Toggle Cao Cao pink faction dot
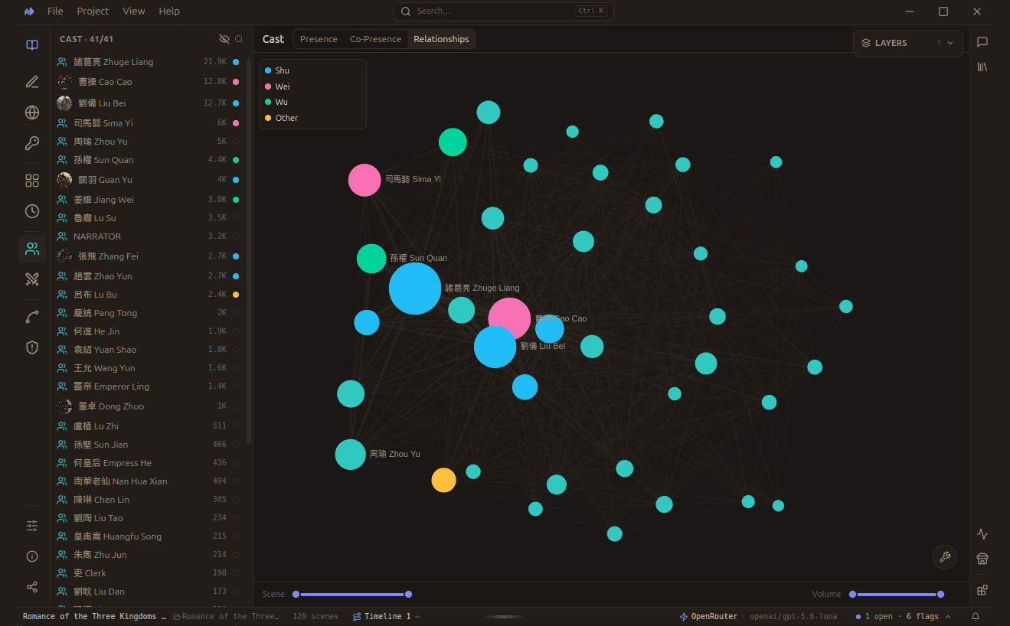1010x626 pixels. pyautogui.click(x=236, y=82)
